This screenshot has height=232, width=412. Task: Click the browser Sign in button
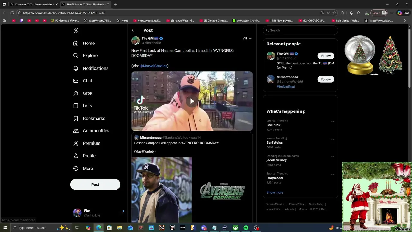tap(379, 13)
